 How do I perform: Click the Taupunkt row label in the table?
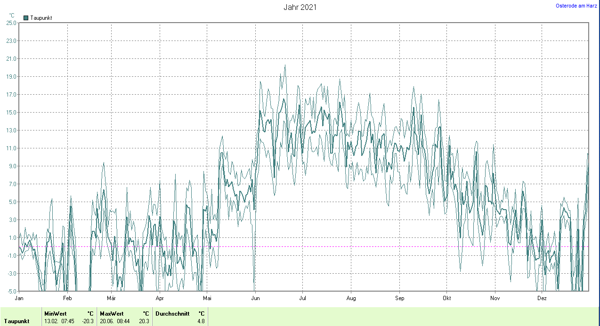click(17, 321)
